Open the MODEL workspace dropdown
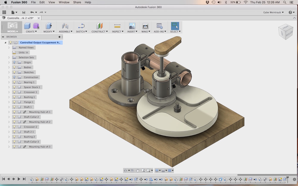 point(13,27)
